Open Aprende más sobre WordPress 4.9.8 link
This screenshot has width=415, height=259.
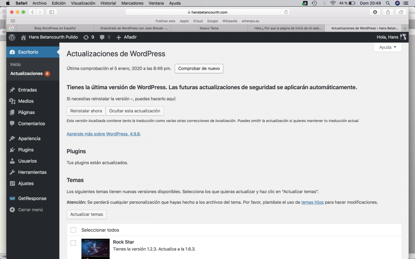point(103,134)
